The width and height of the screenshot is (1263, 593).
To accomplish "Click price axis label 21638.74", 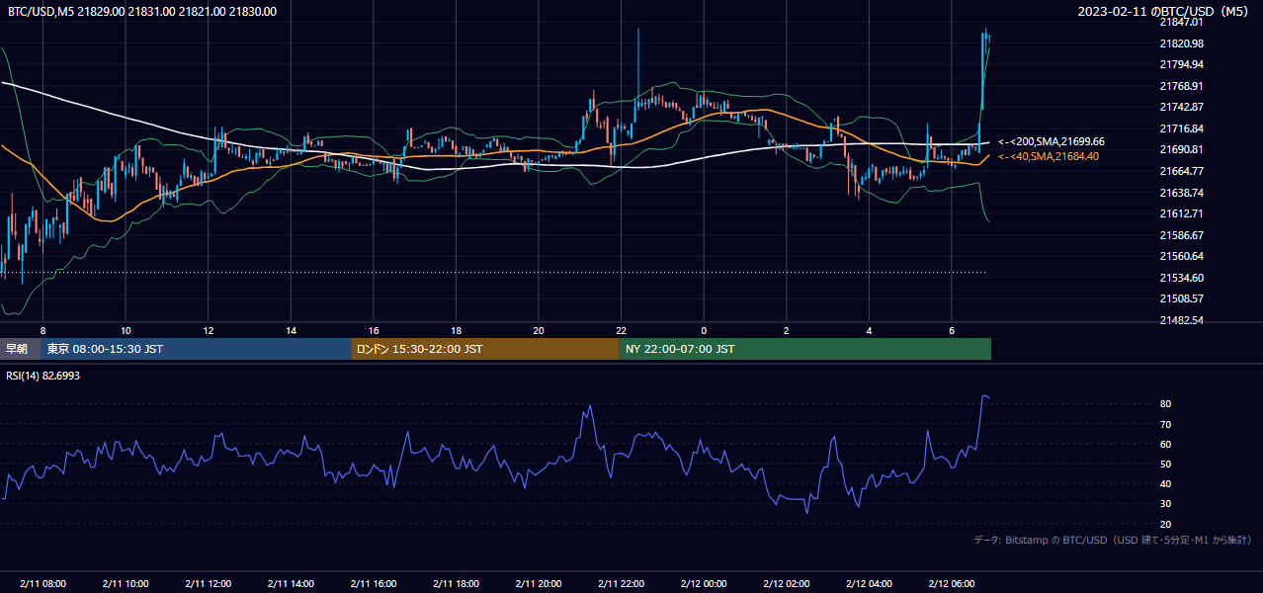I will pos(1182,193).
